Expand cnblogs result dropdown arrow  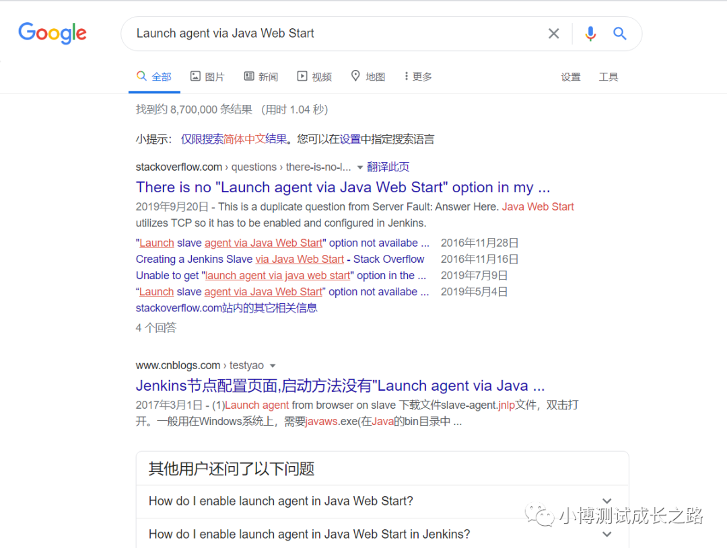273,366
